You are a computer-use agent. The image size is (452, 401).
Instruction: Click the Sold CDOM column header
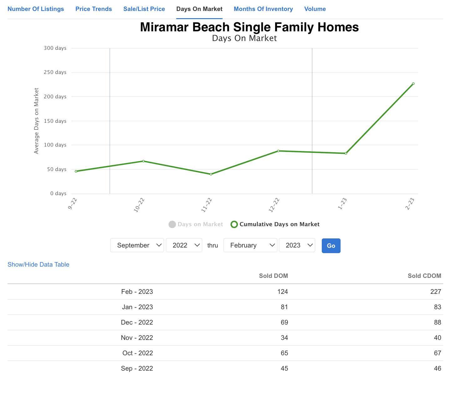pos(424,276)
